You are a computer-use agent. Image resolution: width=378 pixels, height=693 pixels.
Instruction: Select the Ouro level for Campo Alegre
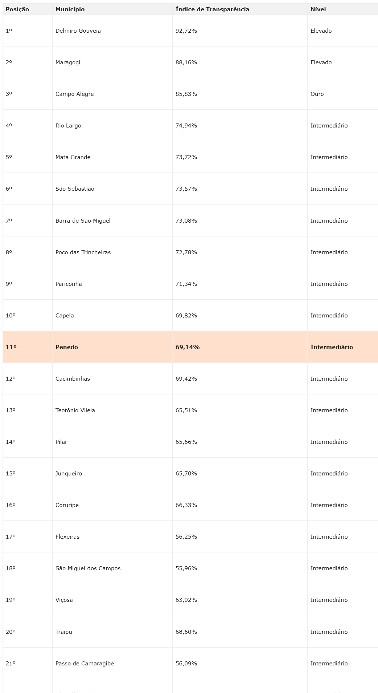[x=317, y=94]
